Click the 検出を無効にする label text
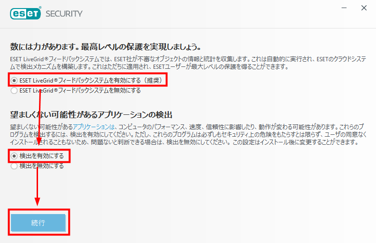The image size is (376, 243). coord(42,166)
